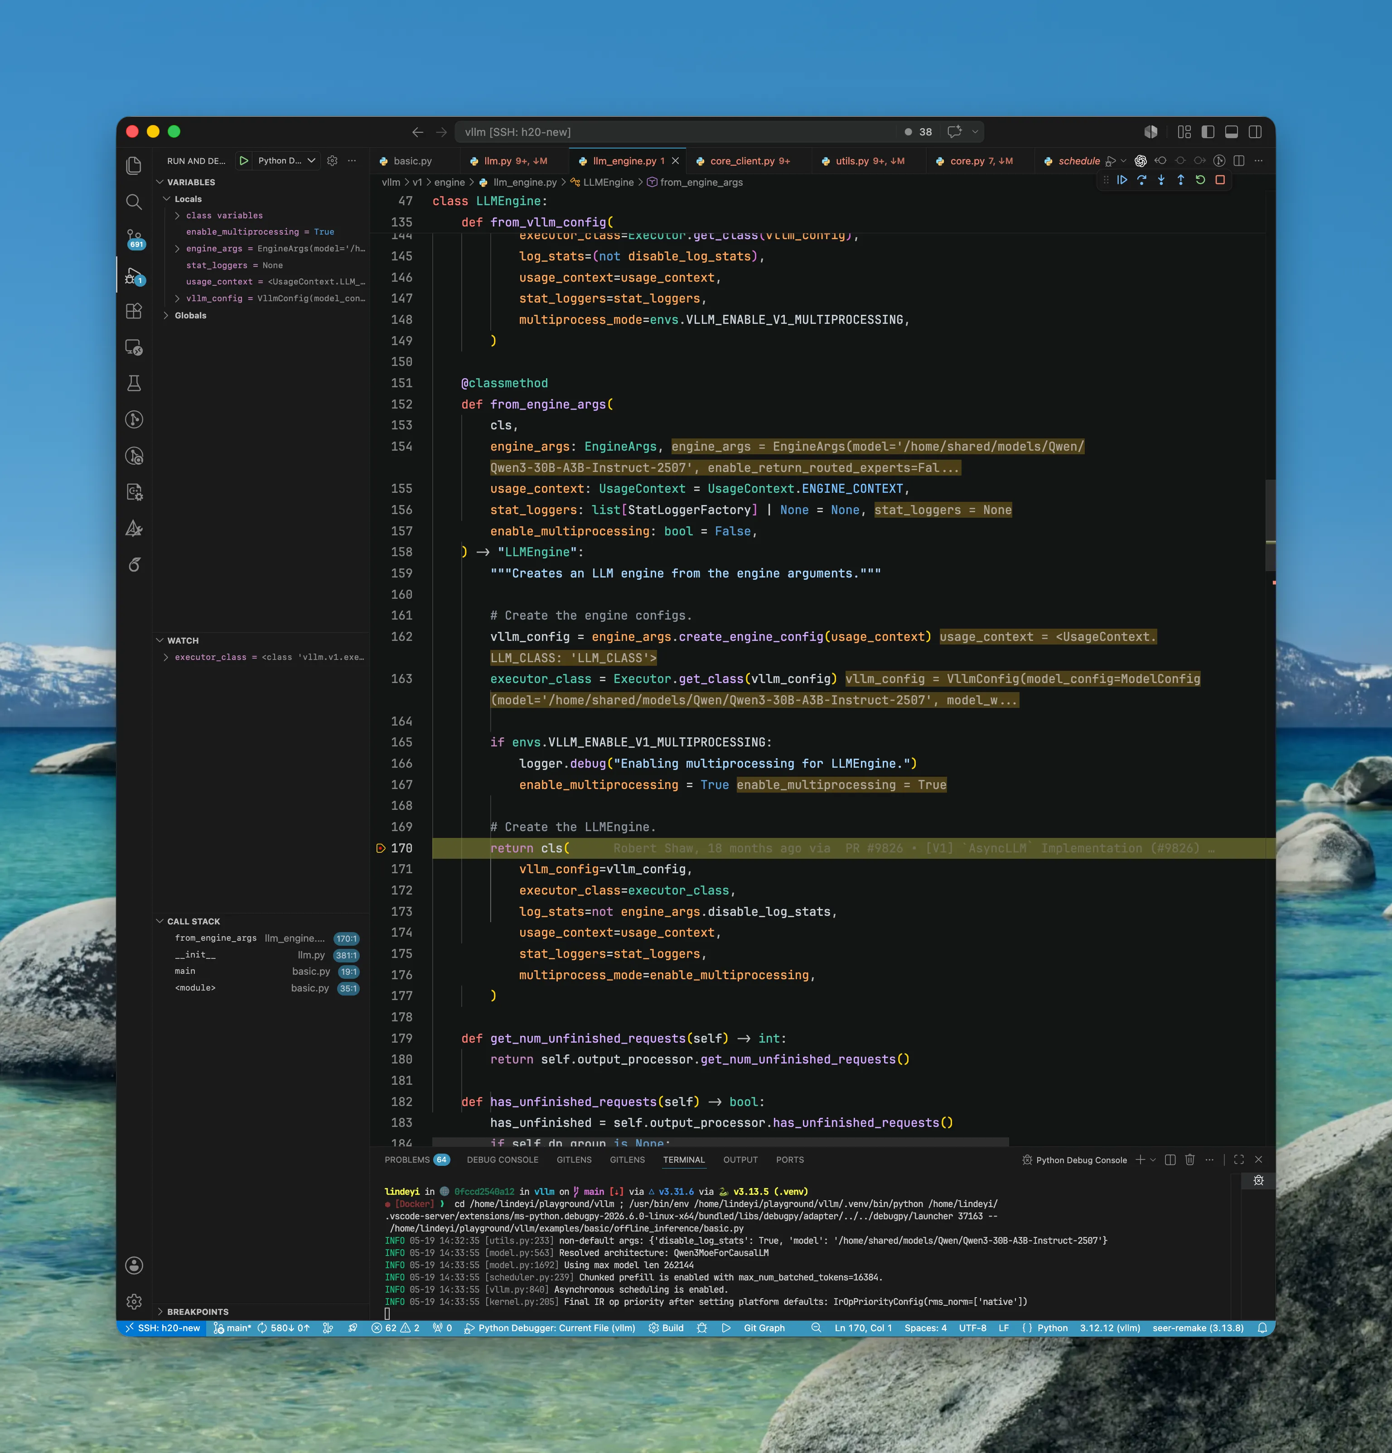Collapse the Variables section

185,182
